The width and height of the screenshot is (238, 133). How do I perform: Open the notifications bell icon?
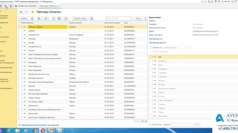(11, 6)
